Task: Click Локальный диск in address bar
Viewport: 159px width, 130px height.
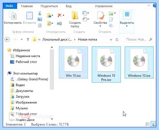Action: (57, 39)
